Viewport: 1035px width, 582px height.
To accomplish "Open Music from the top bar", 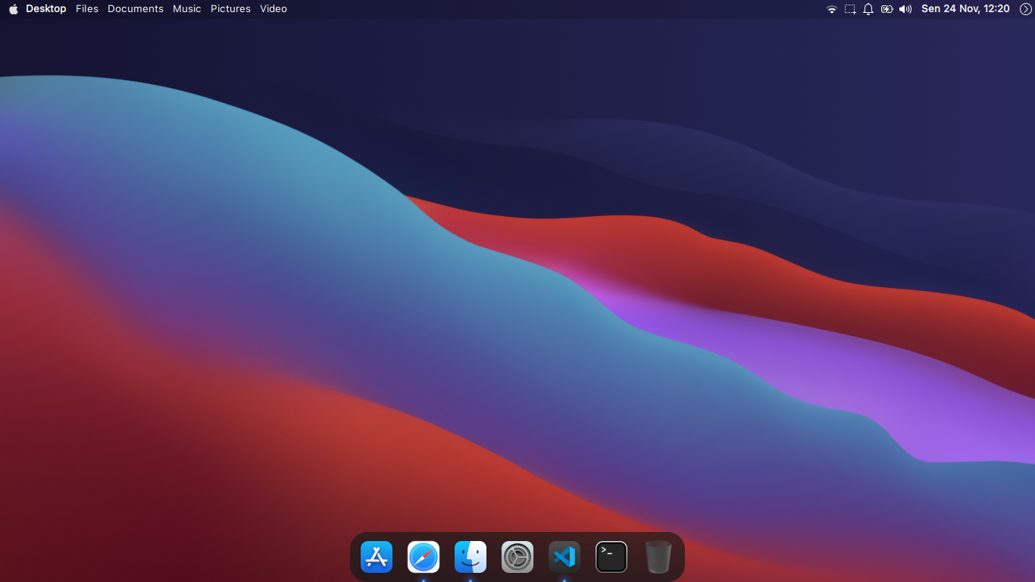I will pyautogui.click(x=187, y=9).
